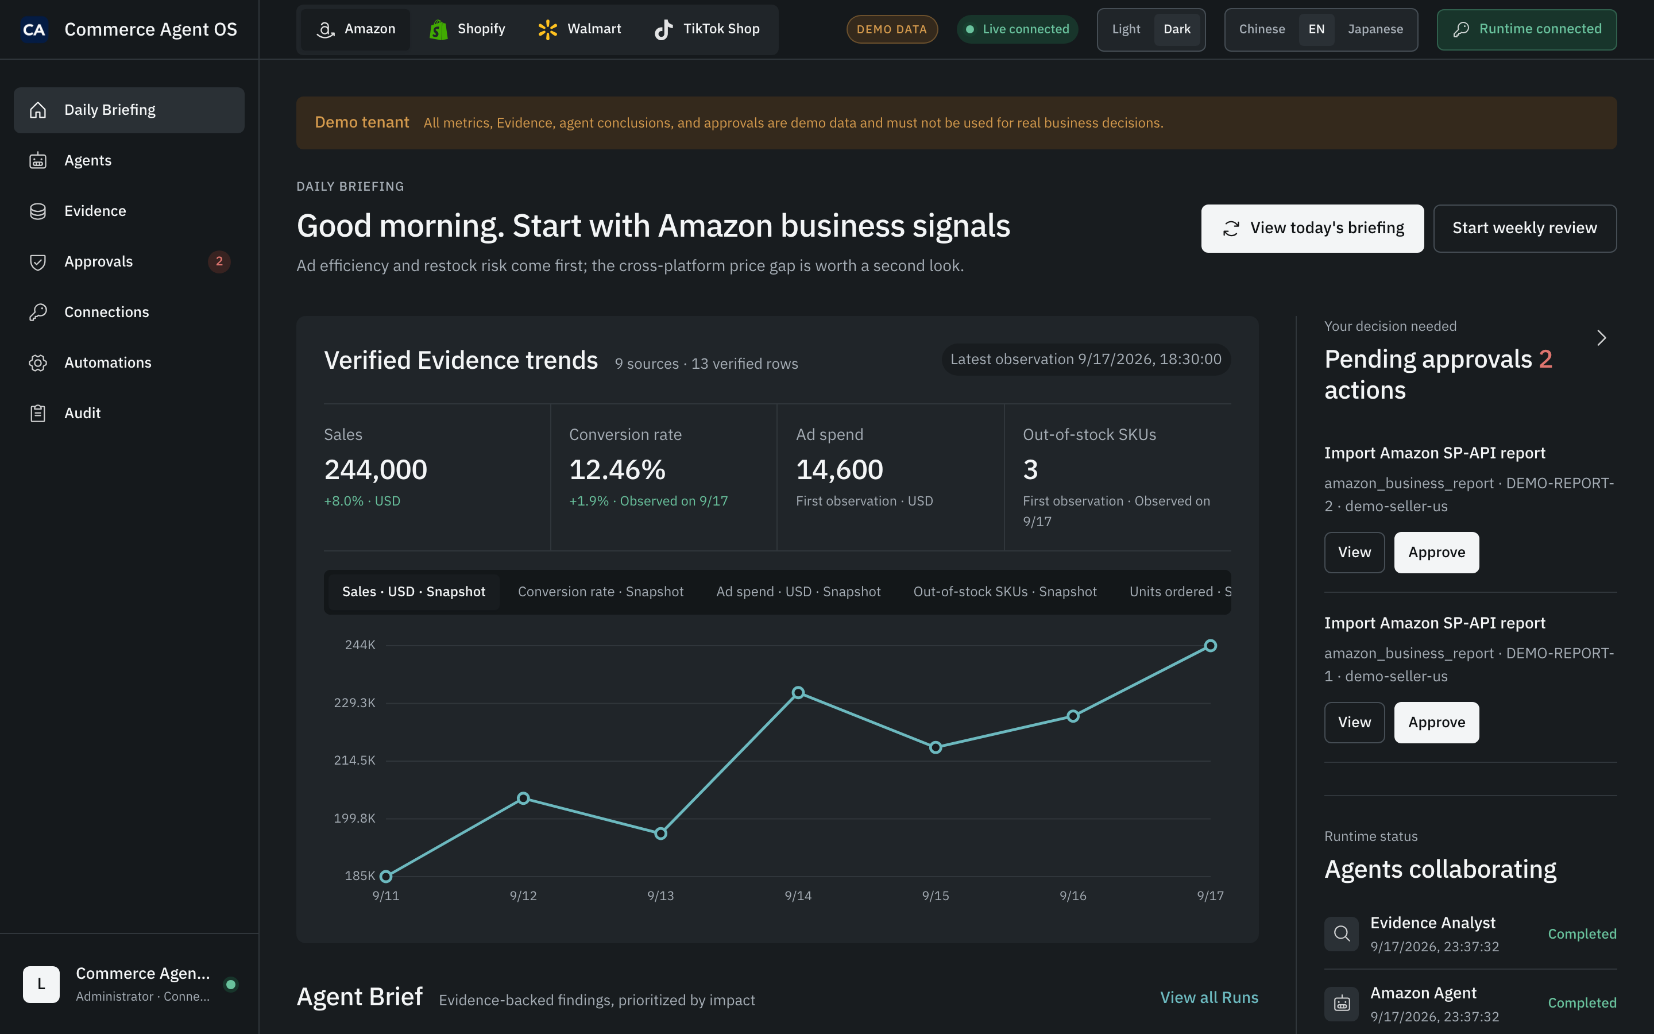The height and width of the screenshot is (1034, 1654).
Task: Set language to EN
Action: point(1316,29)
